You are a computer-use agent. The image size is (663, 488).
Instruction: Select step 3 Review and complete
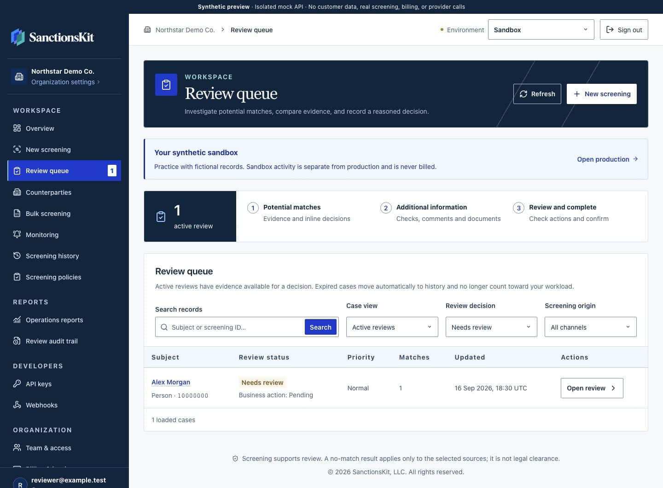(x=561, y=213)
